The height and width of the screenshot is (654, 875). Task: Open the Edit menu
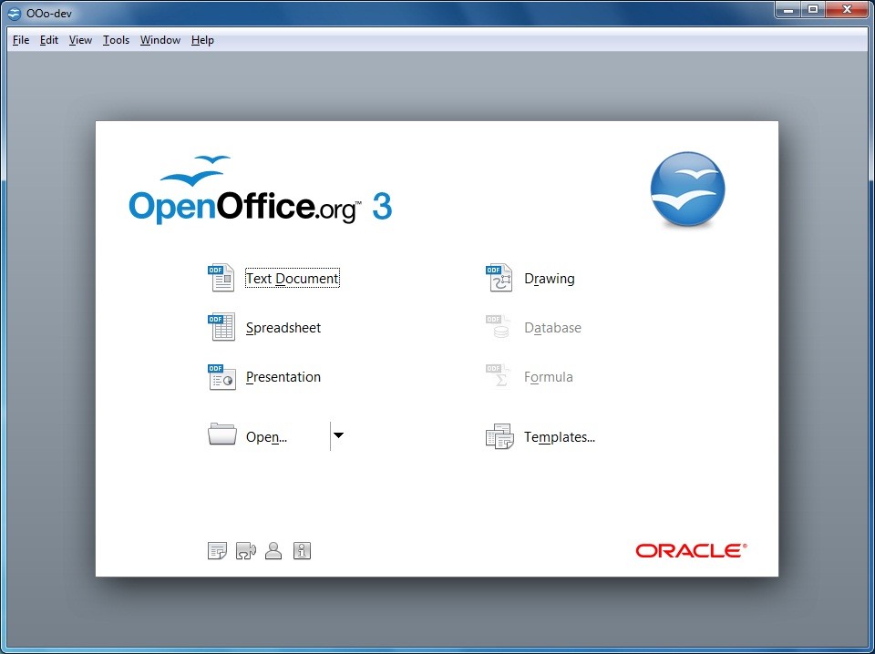(x=49, y=40)
